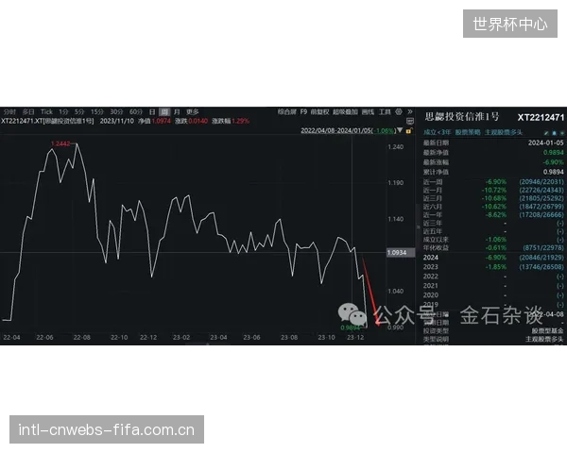The width and height of the screenshot is (567, 453).
Task: Click 成立以来 return -1.06%
Action: pos(496,240)
